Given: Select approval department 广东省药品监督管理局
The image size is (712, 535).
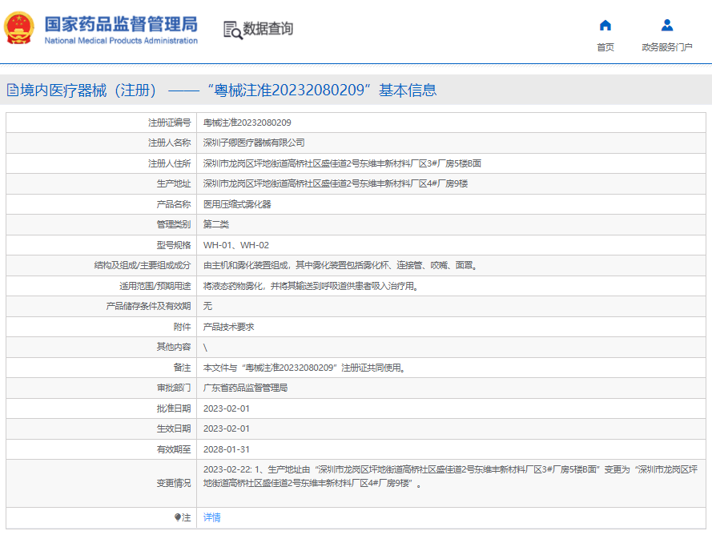Looking at the screenshot, I should [245, 388].
